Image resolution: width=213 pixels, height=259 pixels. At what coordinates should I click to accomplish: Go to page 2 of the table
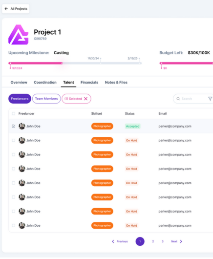point(153,241)
